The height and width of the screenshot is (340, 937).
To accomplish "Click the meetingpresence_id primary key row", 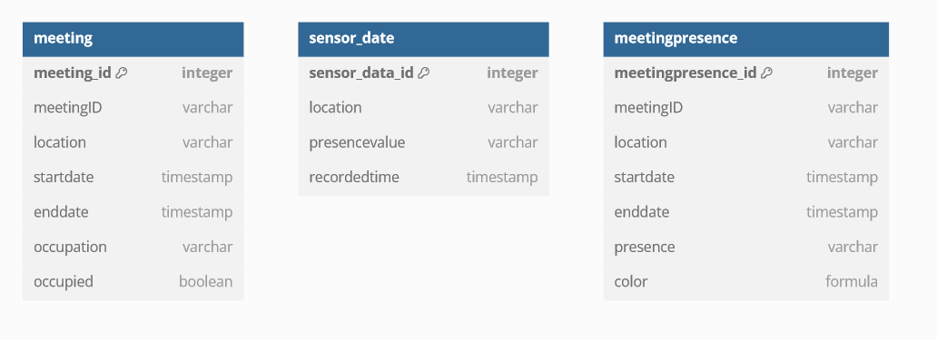I will (745, 73).
